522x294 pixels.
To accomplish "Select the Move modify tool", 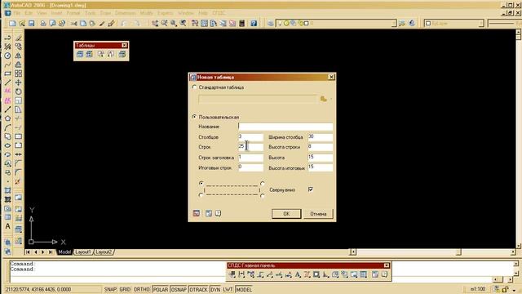I will 18,82.
